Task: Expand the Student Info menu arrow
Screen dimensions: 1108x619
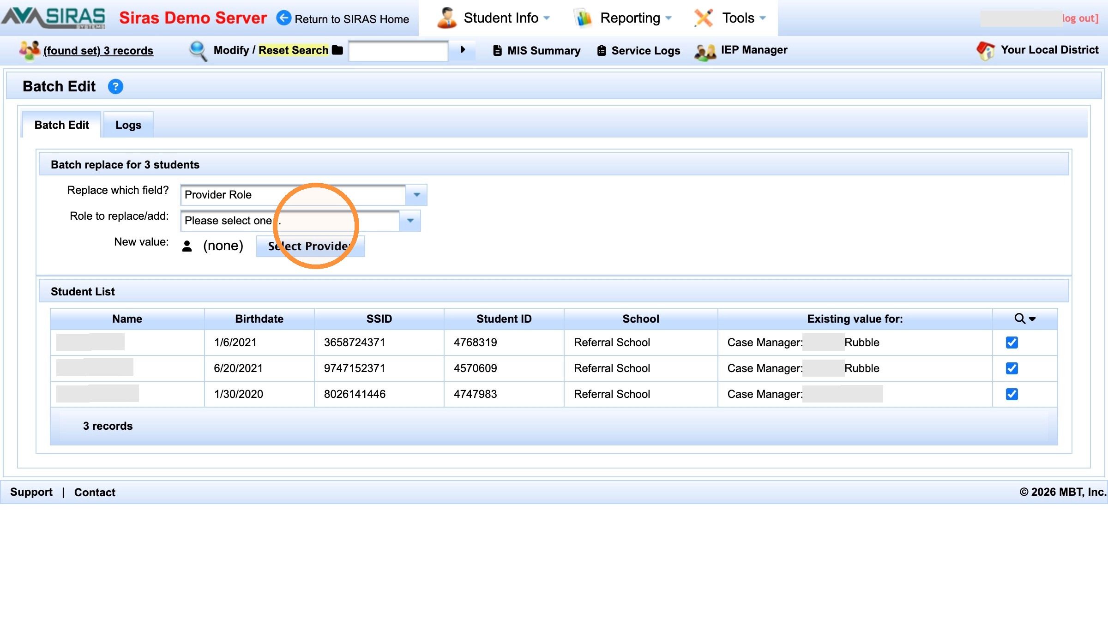Action: 547,18
